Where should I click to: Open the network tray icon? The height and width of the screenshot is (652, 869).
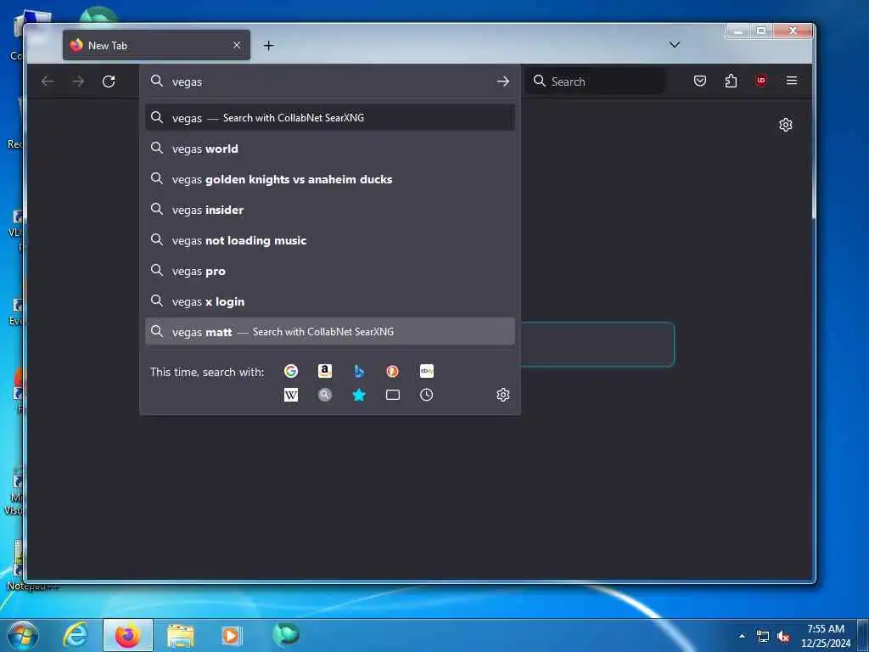pyautogui.click(x=763, y=637)
